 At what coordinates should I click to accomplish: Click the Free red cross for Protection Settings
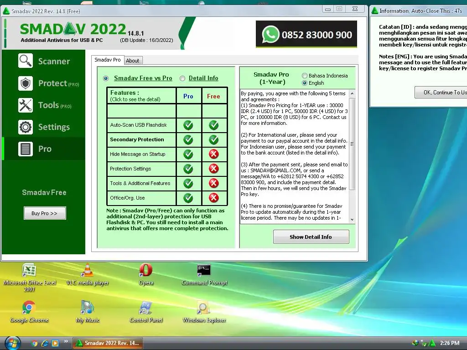pos(213,169)
